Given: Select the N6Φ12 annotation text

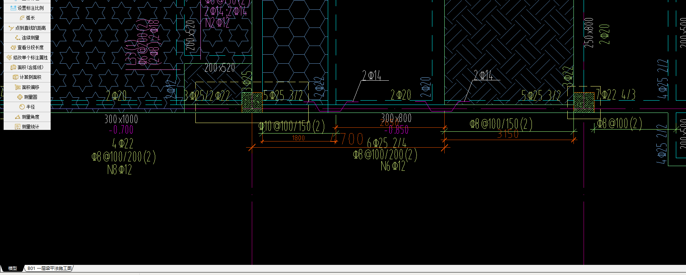Looking at the screenshot, I should (393, 166).
